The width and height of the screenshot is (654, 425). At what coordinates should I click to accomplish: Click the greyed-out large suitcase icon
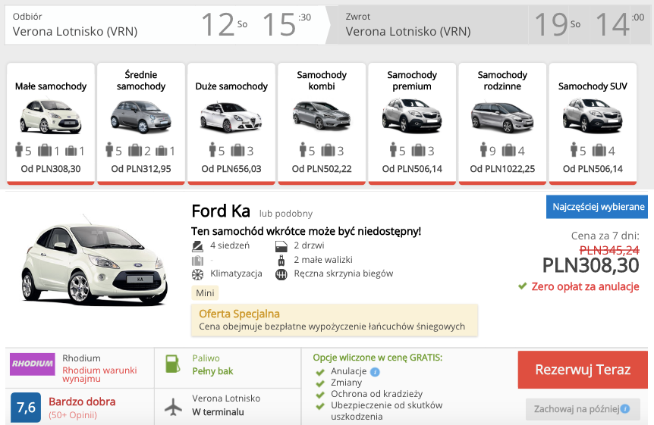pyautogui.click(x=197, y=261)
